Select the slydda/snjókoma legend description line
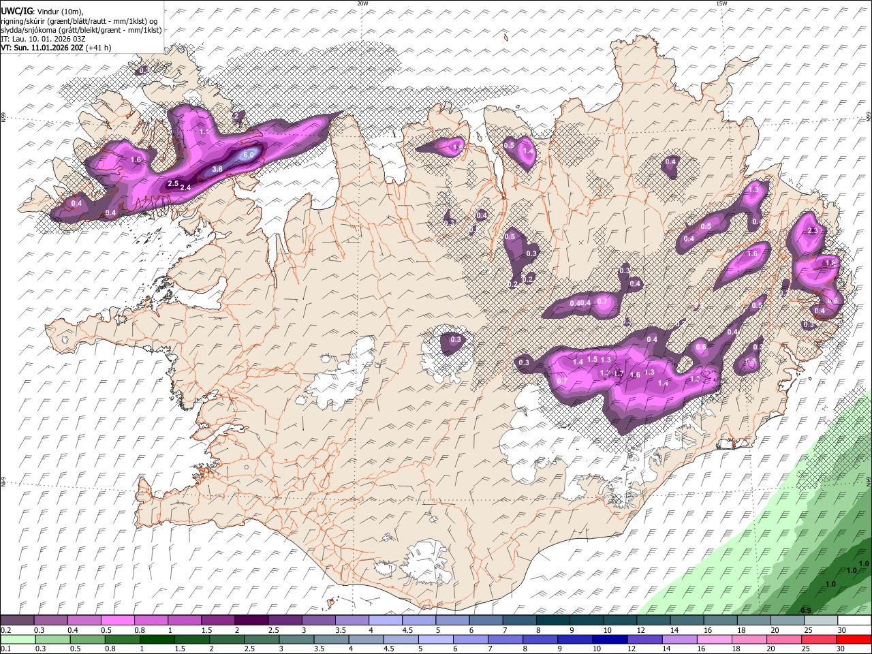 click(81, 30)
